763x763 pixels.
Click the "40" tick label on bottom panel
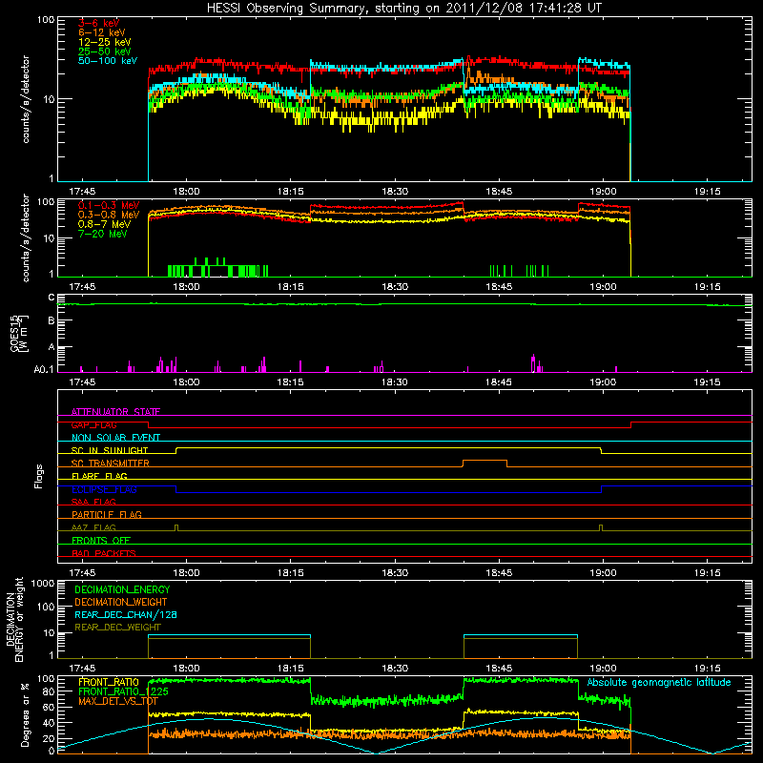coord(49,723)
